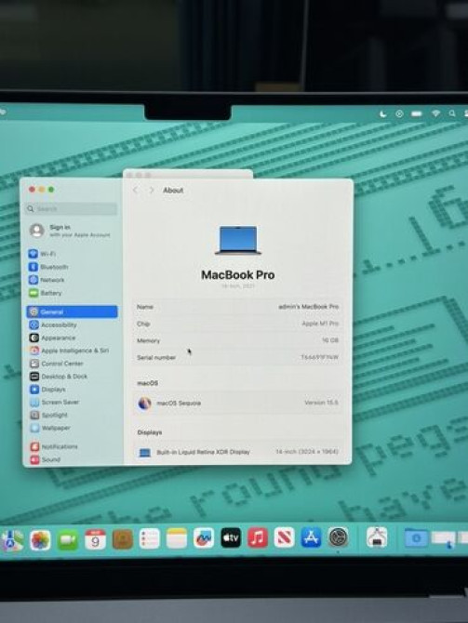468x623 pixels.
Task: Open Bluetooth settings in sidebar
Action: [x=48, y=267]
